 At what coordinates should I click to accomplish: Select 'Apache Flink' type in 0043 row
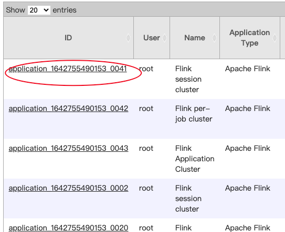248,148
